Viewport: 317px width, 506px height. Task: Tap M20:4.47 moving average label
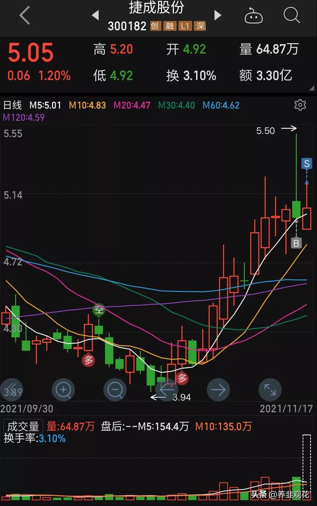(132, 105)
